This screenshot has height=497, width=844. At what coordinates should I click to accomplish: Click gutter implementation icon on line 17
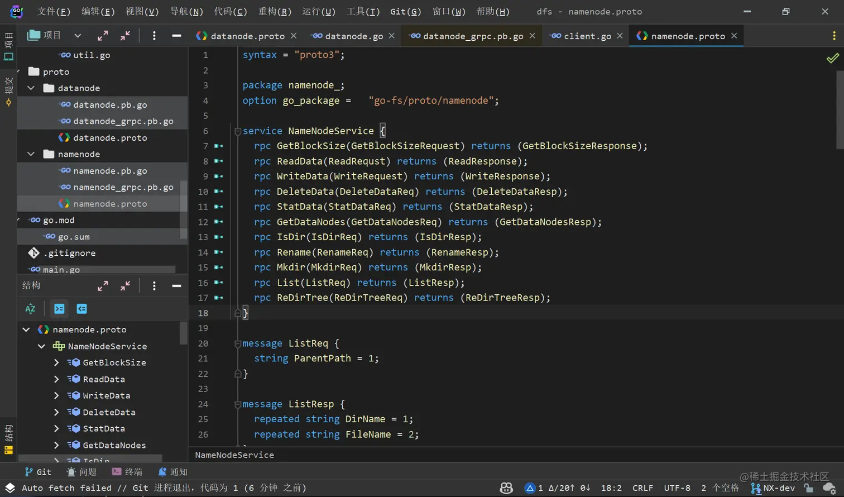tap(219, 298)
